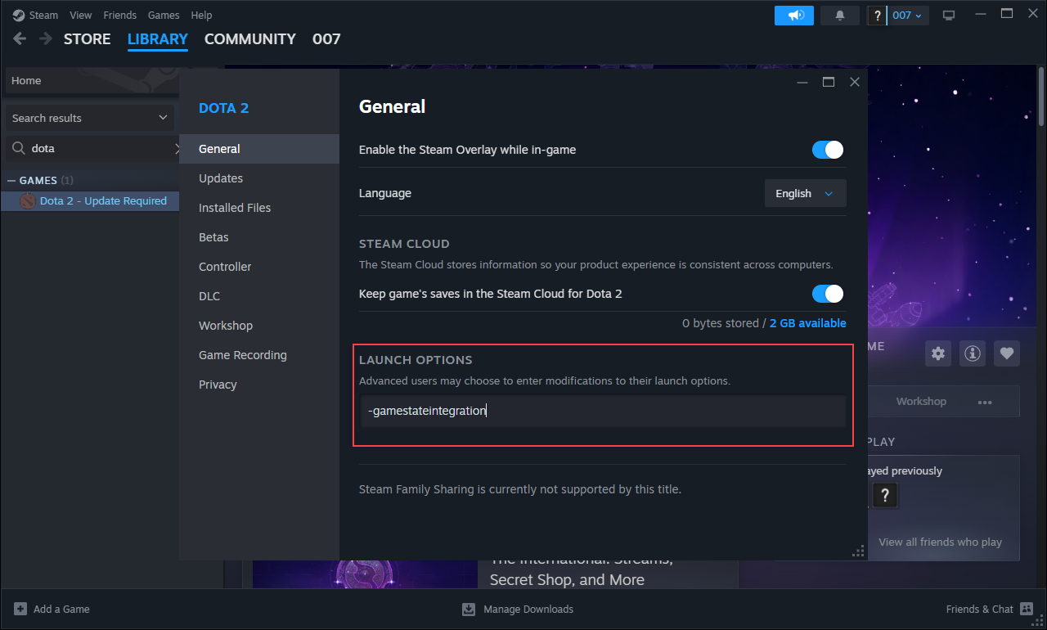Click the Home button in library sidebar
This screenshot has width=1047, height=630.
tap(92, 80)
